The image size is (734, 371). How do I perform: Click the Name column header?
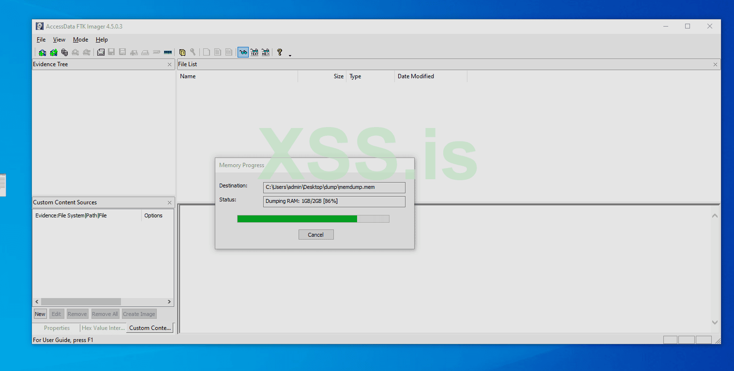pyautogui.click(x=238, y=76)
